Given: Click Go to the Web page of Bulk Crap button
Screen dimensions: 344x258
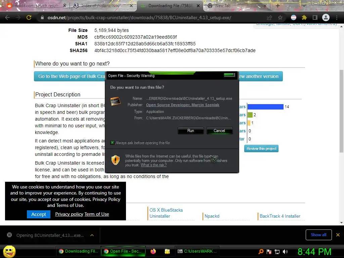Looking at the screenshot, I should tap(70, 76).
